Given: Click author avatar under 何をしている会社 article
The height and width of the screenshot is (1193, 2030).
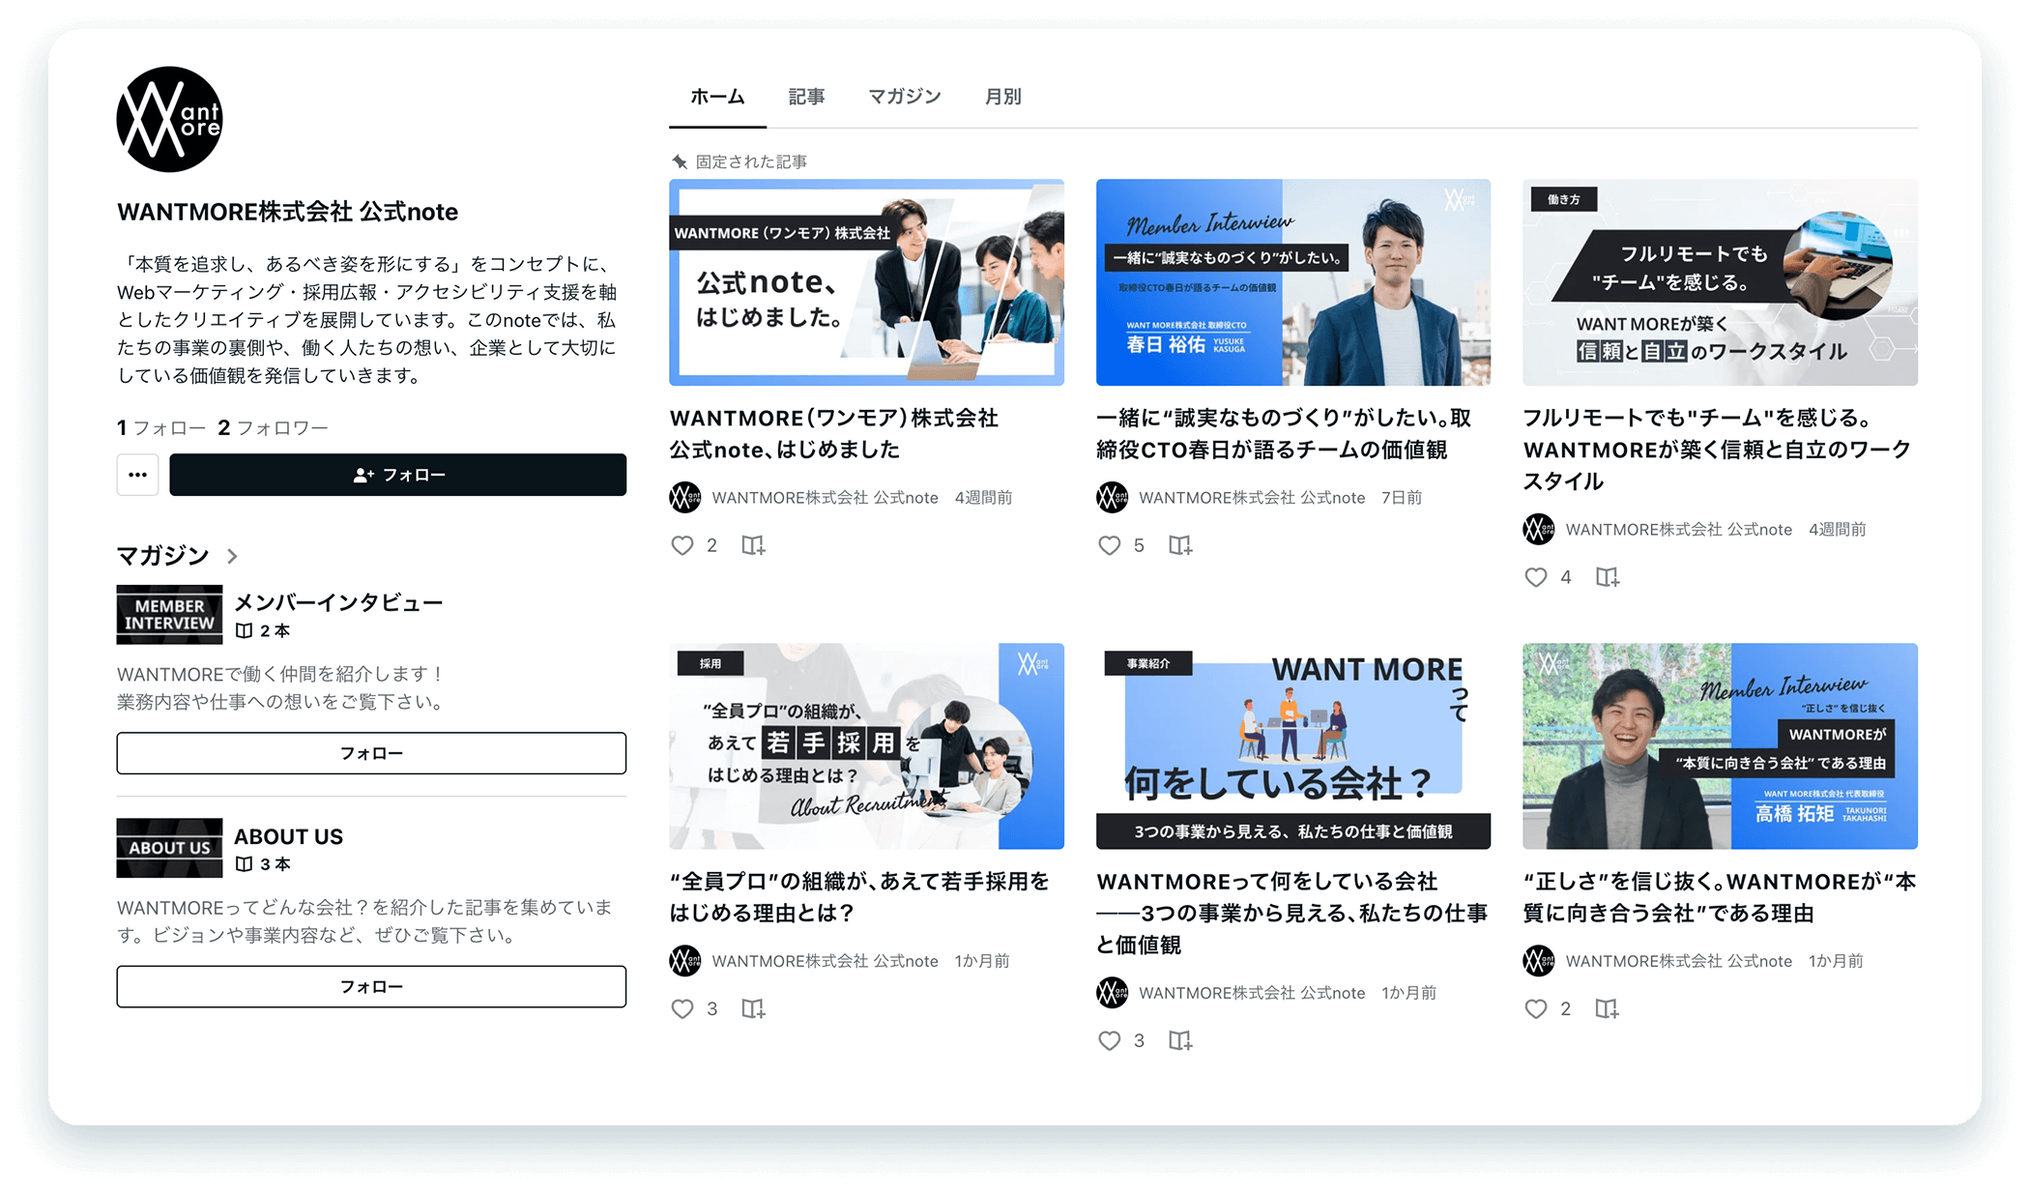Looking at the screenshot, I should [1113, 992].
